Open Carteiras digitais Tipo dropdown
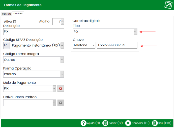The image size is (174, 128). click(135, 32)
